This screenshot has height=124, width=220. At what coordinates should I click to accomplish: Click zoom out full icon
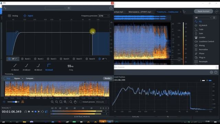click(x=65, y=102)
